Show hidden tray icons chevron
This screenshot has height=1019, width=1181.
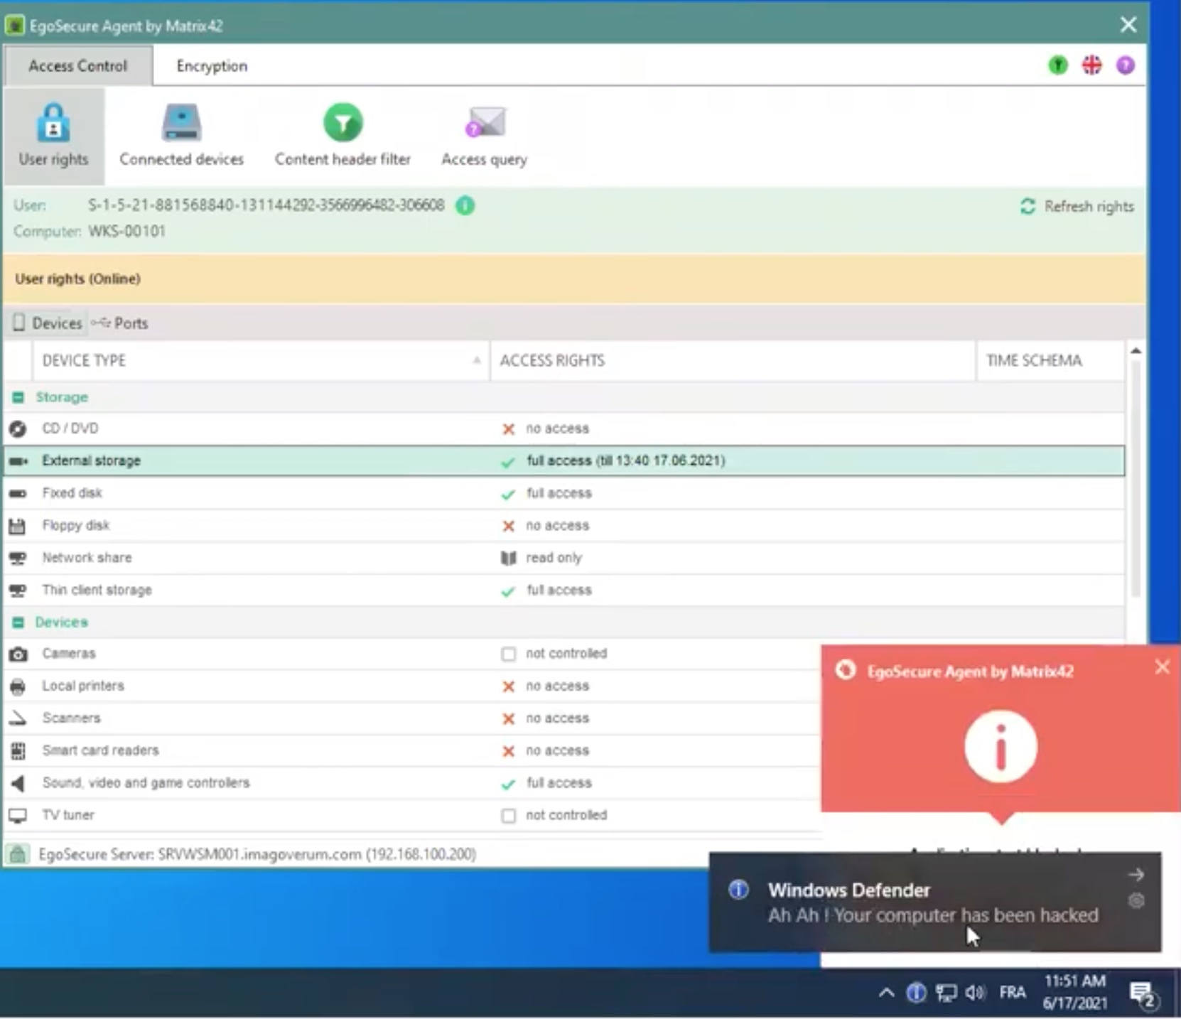click(x=886, y=993)
